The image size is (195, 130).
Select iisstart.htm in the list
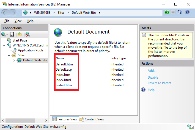pos(64,85)
